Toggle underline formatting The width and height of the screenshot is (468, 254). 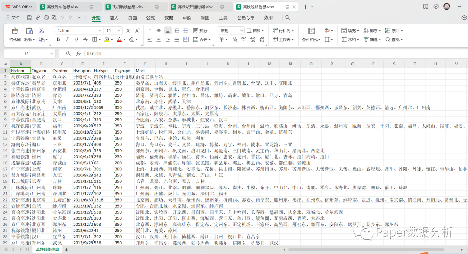point(76,39)
